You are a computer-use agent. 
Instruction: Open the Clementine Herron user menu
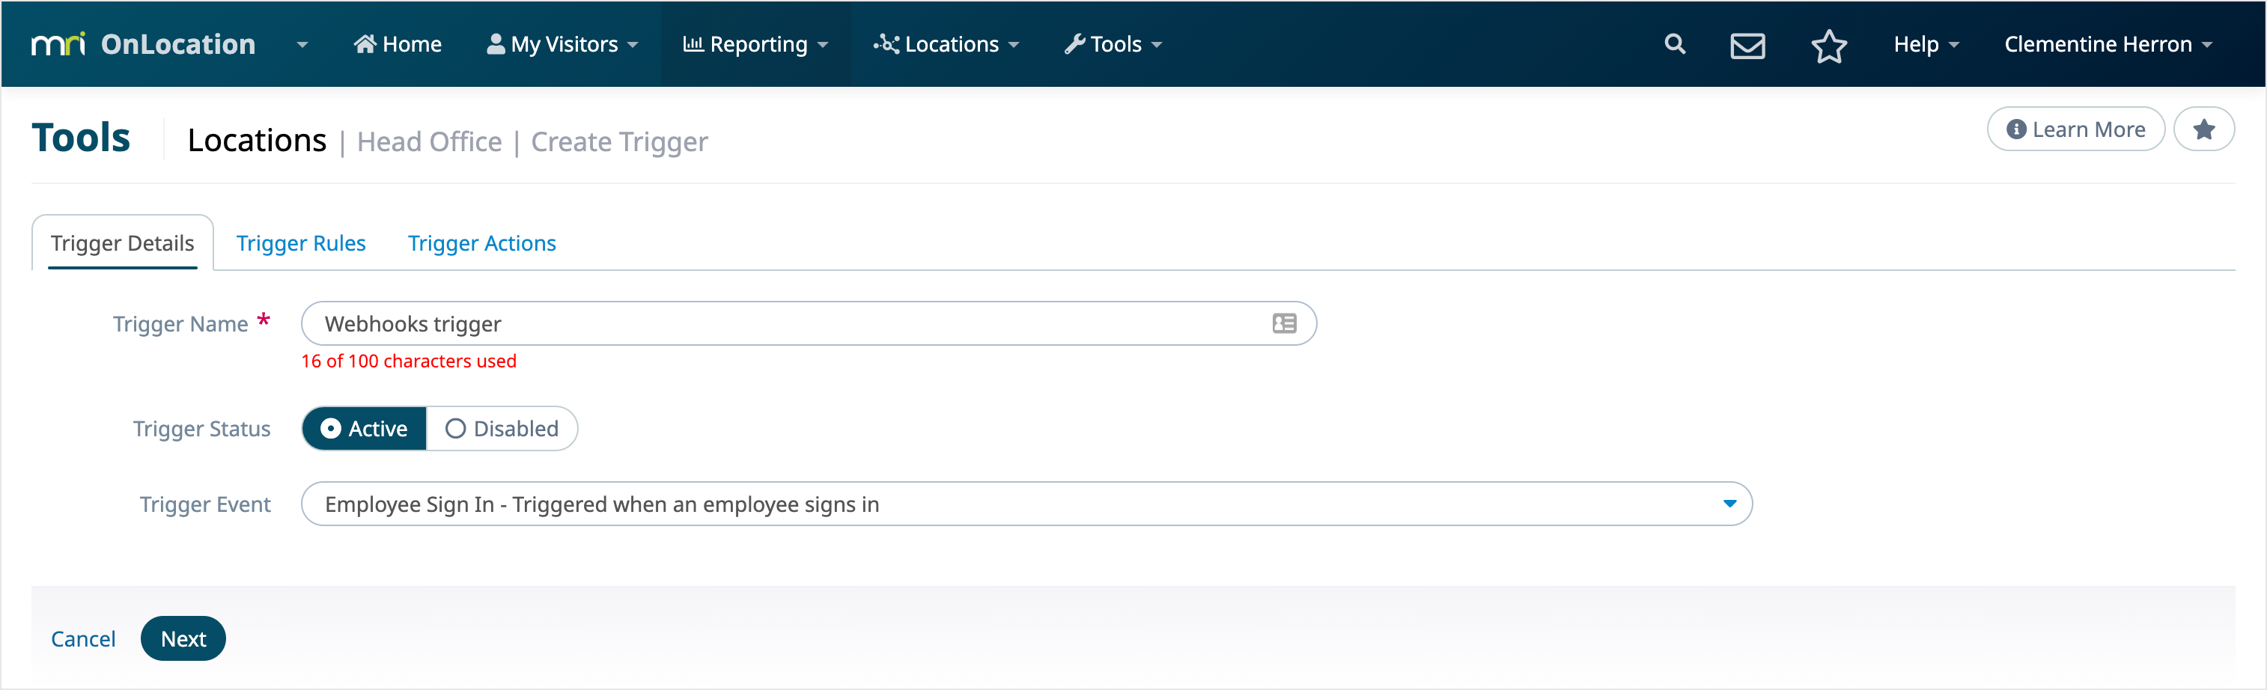point(2108,44)
